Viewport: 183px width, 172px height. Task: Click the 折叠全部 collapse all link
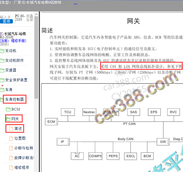click(x=30, y=18)
